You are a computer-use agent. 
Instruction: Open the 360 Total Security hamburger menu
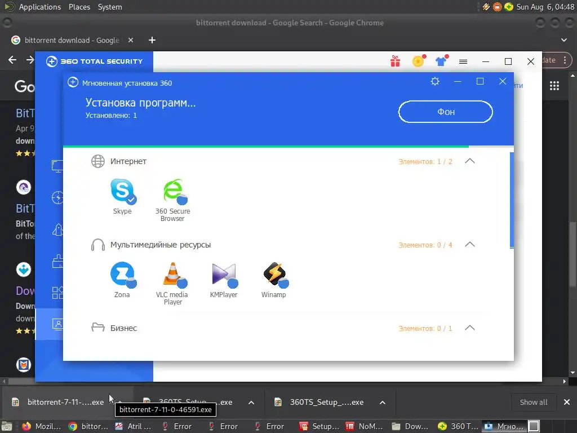click(x=463, y=61)
